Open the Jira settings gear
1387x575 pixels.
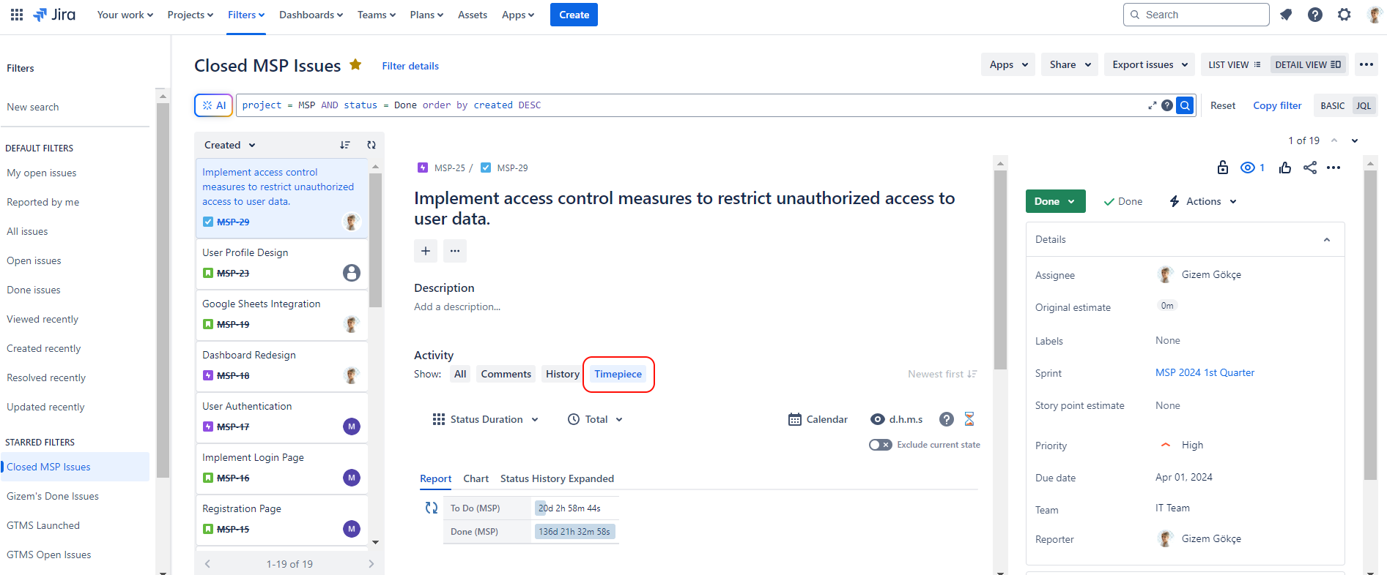(1344, 15)
